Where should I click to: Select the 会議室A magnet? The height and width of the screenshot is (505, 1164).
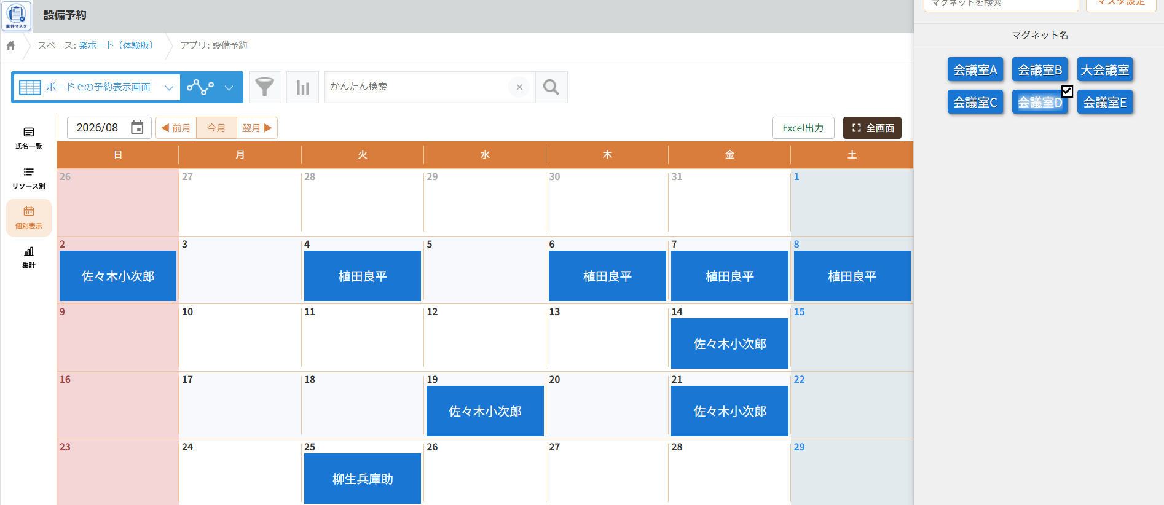[x=975, y=69]
